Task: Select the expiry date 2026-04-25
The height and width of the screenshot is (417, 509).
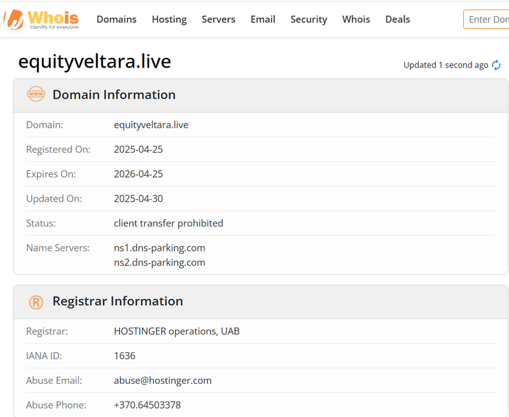Action: 138,174
